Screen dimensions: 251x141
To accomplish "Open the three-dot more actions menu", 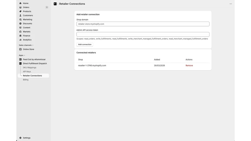I will point(231,4).
